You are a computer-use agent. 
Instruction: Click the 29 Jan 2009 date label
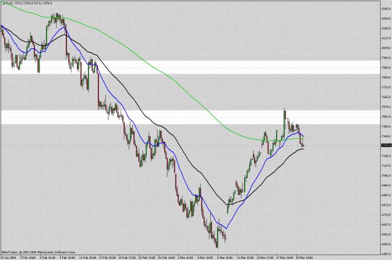click(8, 257)
